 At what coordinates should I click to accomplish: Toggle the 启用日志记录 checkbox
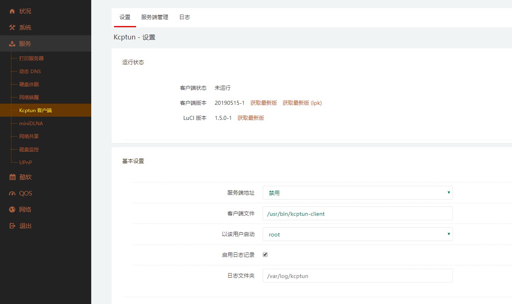(265, 254)
